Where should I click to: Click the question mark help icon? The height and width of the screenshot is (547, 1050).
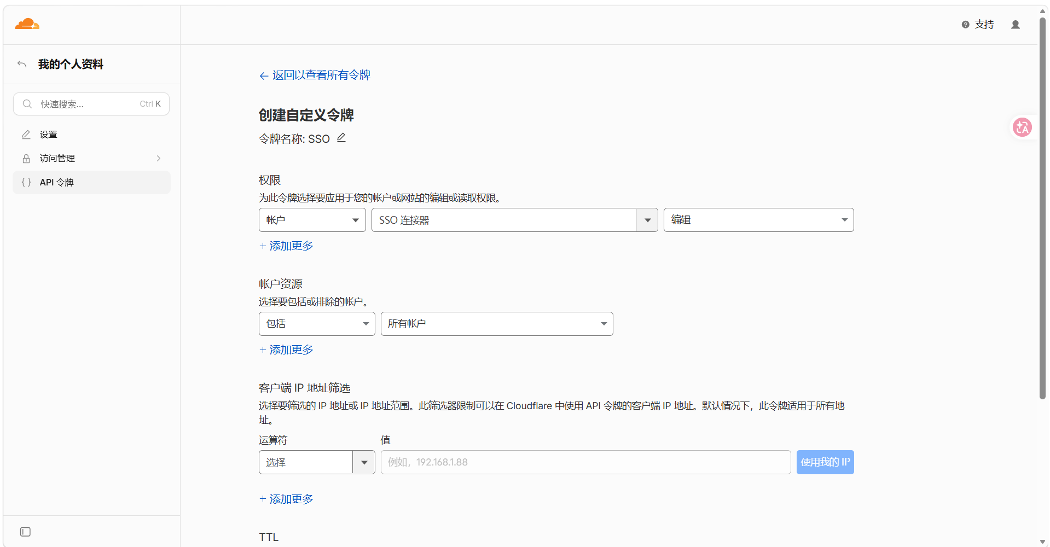click(x=965, y=25)
